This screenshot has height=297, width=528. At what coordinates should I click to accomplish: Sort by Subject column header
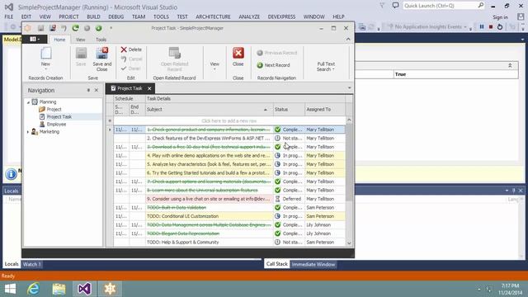[x=209, y=110]
